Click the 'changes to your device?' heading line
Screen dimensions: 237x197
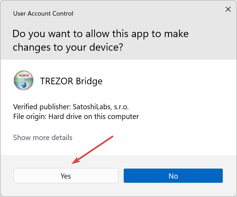pos(68,48)
